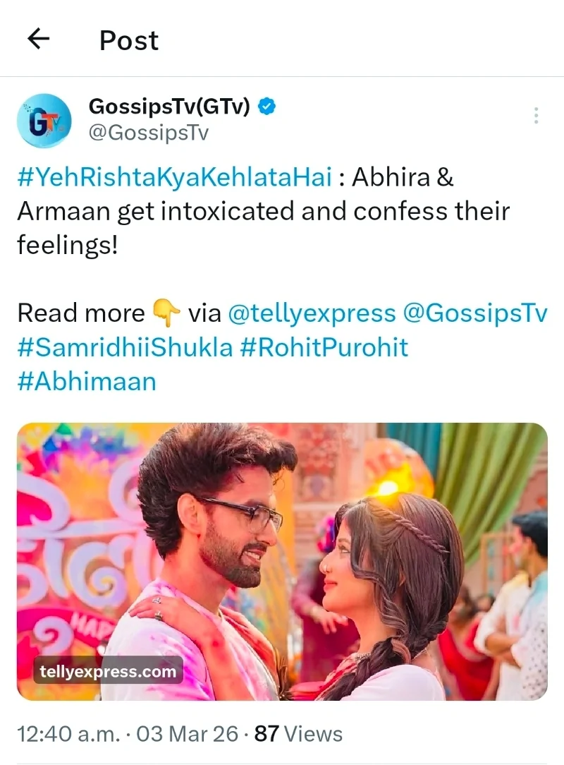The image size is (564, 765).
Task: Open the #RohitPurohit hashtag
Action: click(x=324, y=347)
